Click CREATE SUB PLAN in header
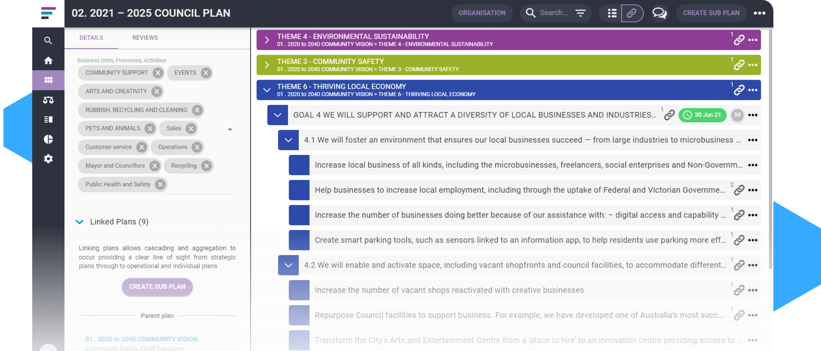This screenshot has width=821, height=351. click(x=711, y=13)
